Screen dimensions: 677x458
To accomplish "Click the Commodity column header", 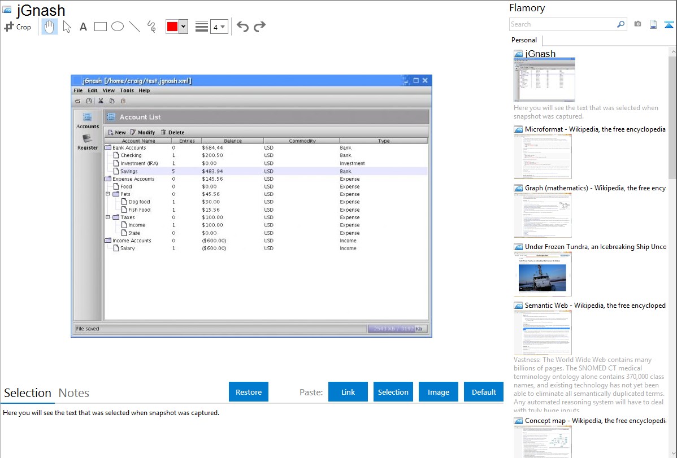I will [x=302, y=141].
